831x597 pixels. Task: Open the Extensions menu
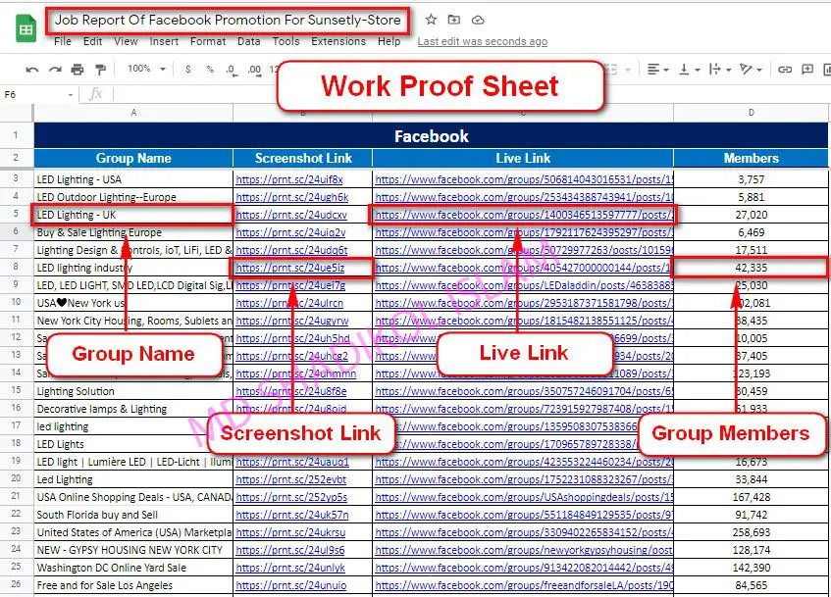[338, 41]
